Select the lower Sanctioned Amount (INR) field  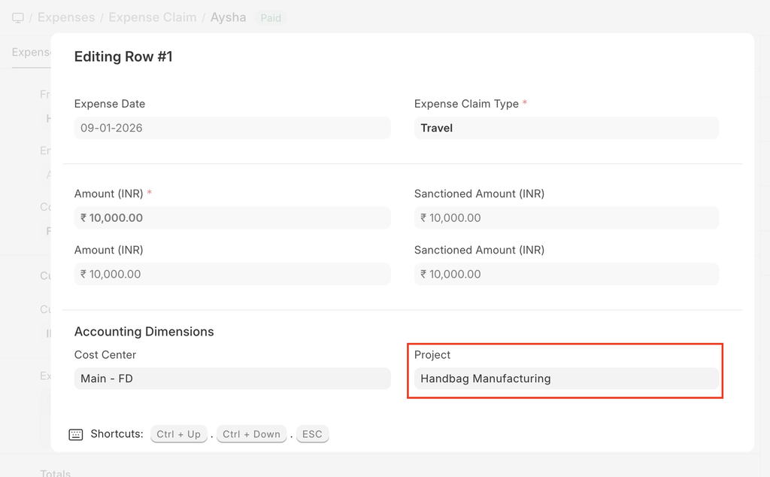566,275
